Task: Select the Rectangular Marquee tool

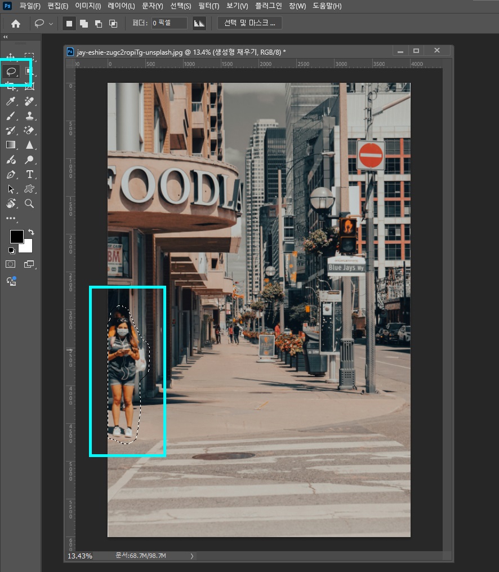Action: 29,56
